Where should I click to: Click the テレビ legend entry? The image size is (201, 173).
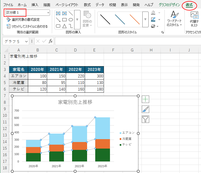tap(125, 144)
